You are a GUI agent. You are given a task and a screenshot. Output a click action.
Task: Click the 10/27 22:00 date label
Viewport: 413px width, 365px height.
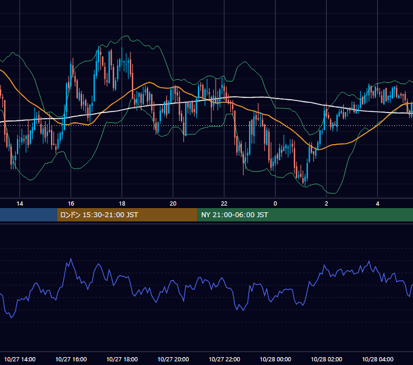(224, 359)
